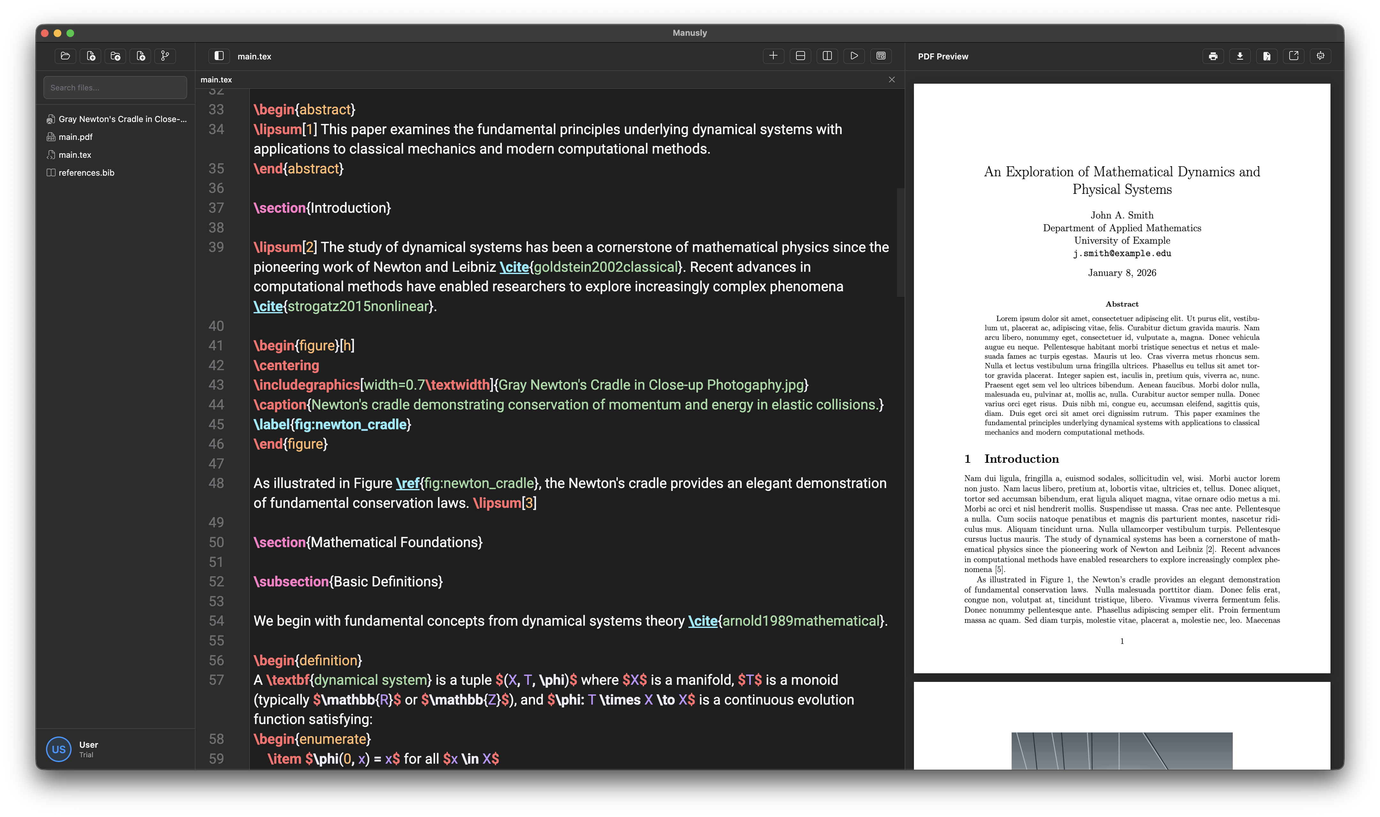The image size is (1380, 817).
Task: Open the AI assistant in the PDF toolbar
Action: 1321,56
